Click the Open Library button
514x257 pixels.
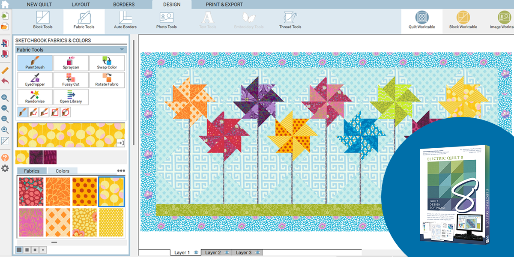click(x=70, y=97)
